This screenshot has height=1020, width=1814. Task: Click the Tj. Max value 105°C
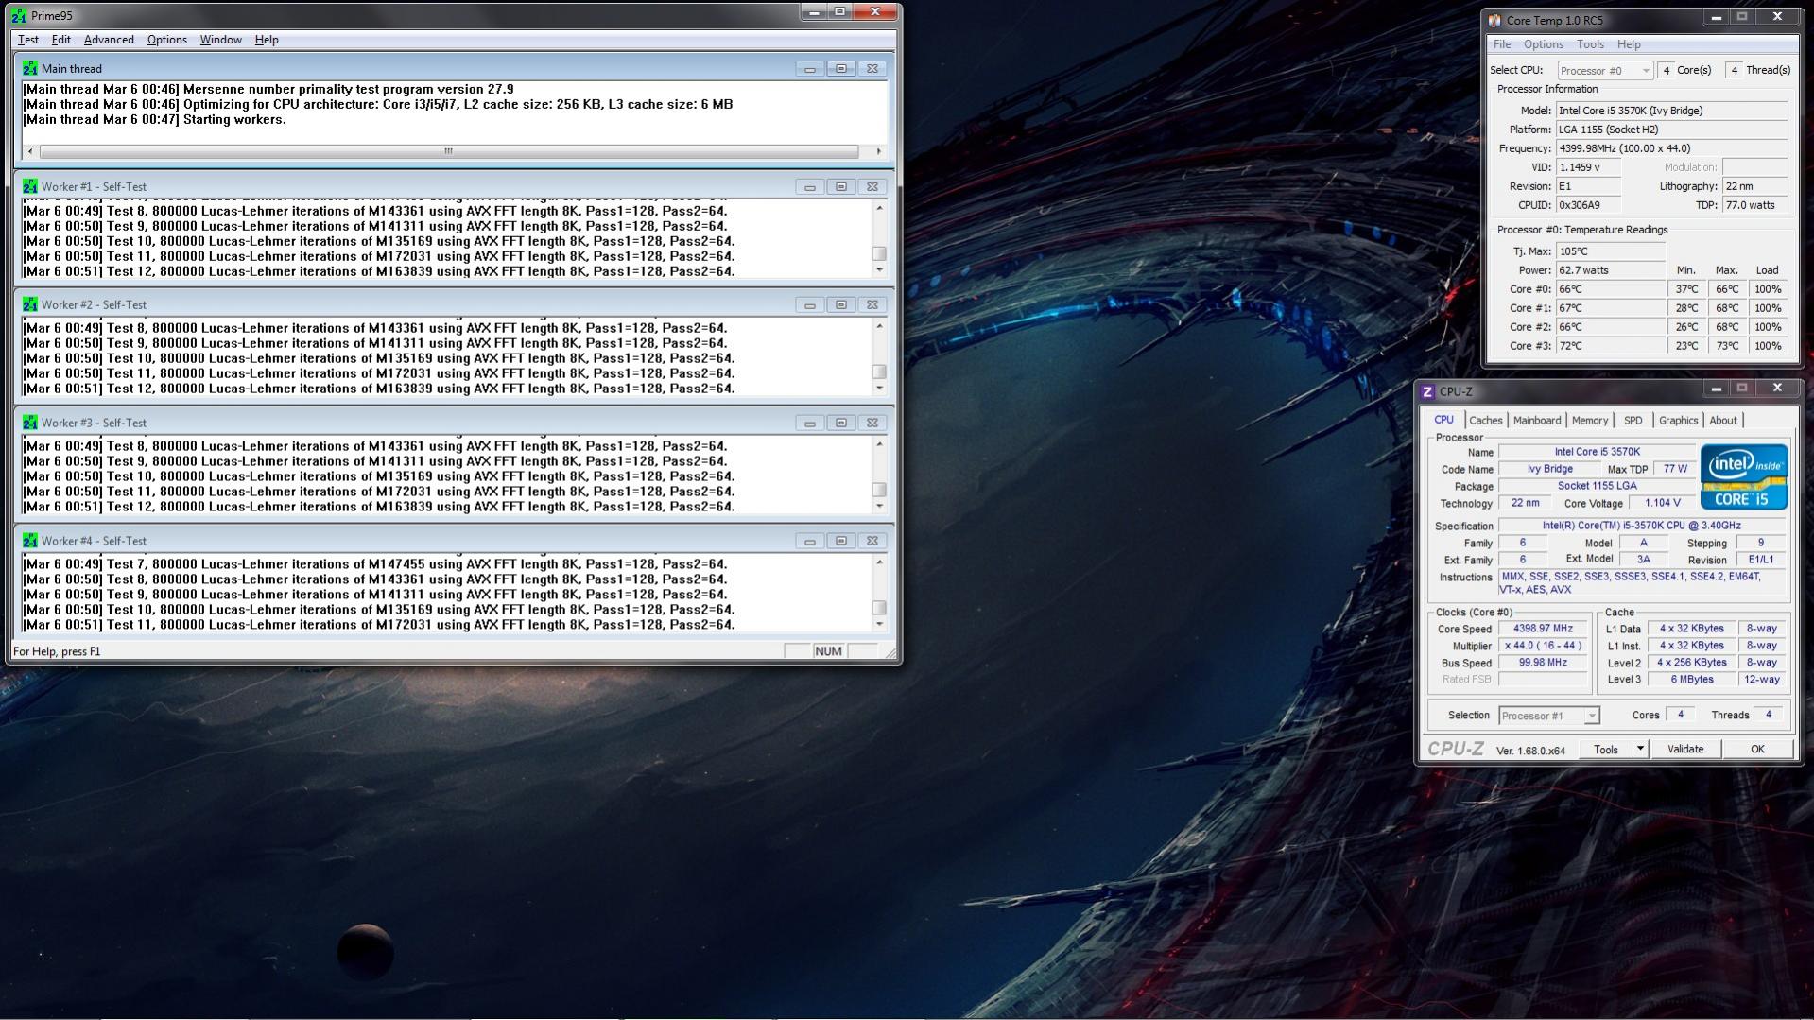tap(1610, 251)
